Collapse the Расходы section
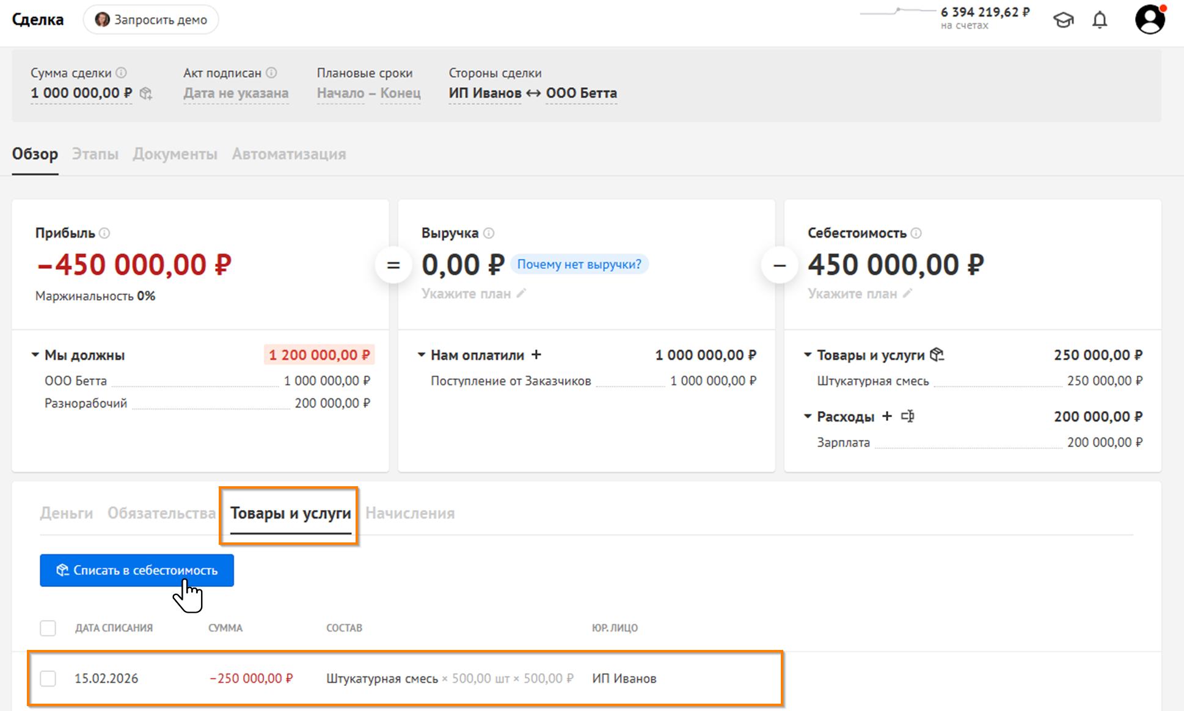The image size is (1184, 711). click(x=808, y=417)
